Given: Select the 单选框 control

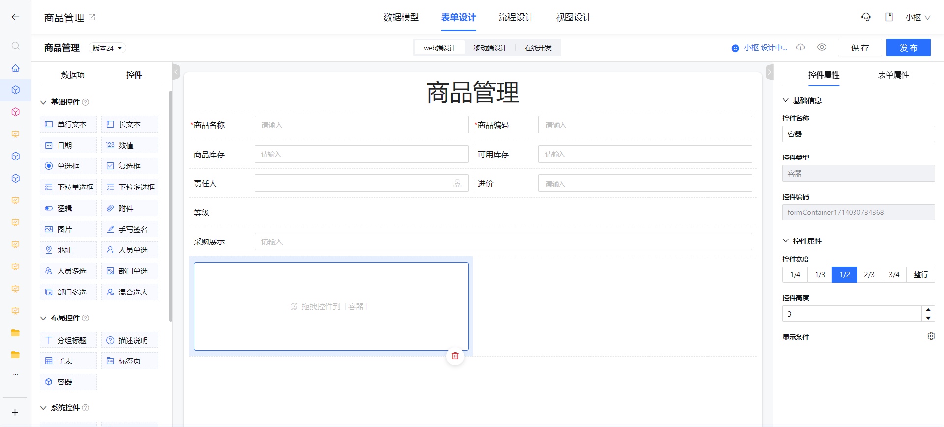Looking at the screenshot, I should 68,166.
